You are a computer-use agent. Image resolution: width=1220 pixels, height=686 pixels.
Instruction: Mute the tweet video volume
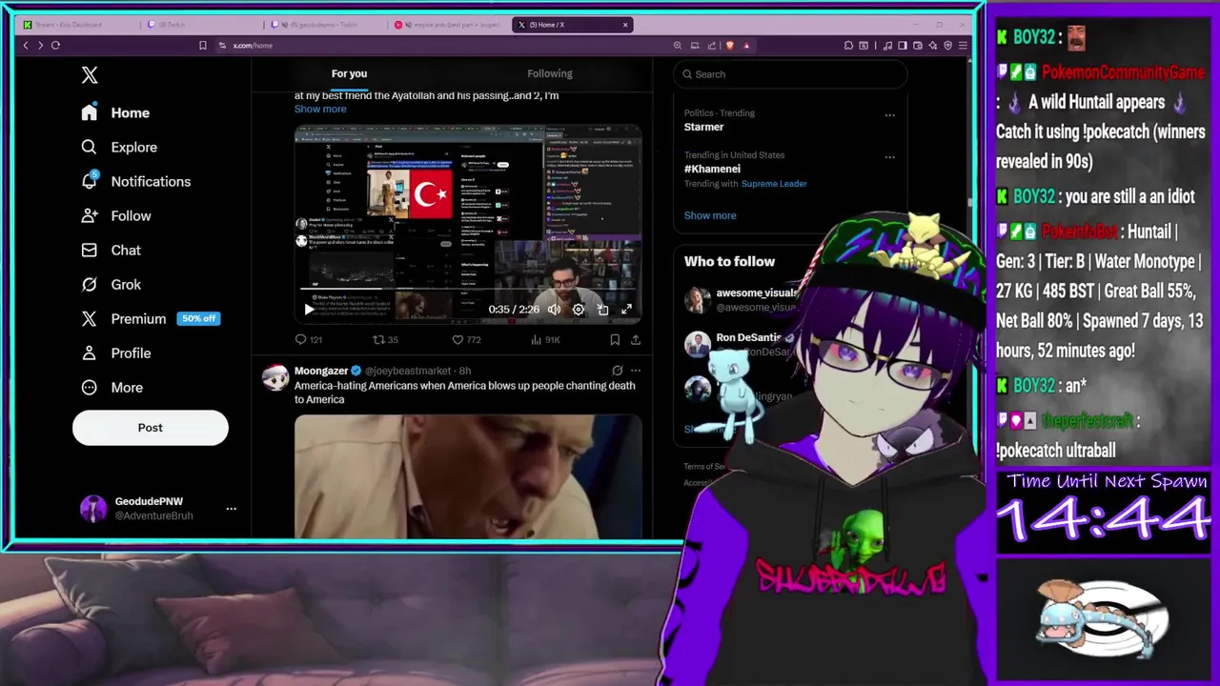pyautogui.click(x=554, y=310)
